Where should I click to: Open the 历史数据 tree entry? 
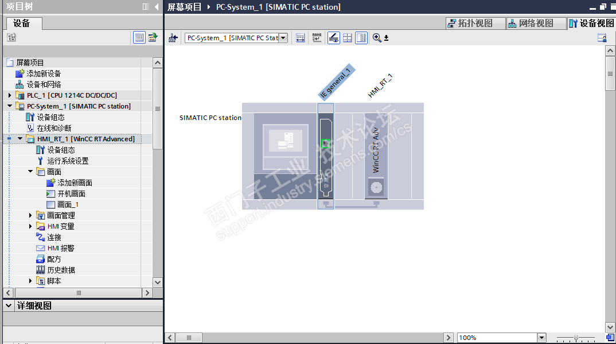pos(61,270)
